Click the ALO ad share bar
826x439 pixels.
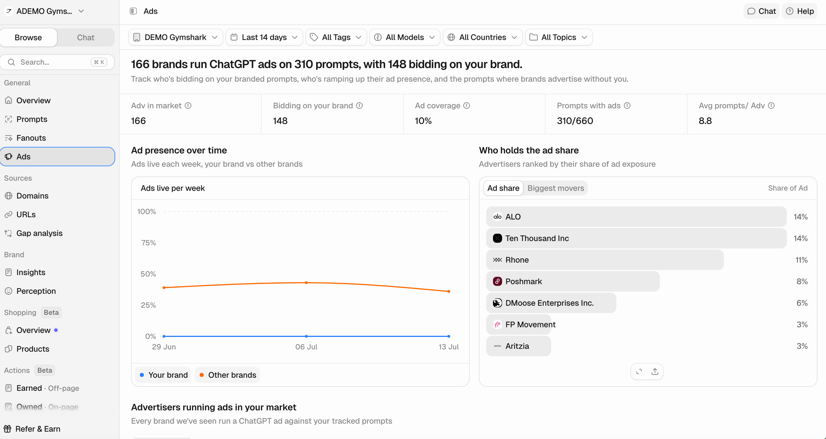636,217
